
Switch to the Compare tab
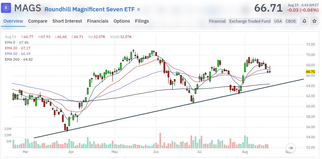37,21
